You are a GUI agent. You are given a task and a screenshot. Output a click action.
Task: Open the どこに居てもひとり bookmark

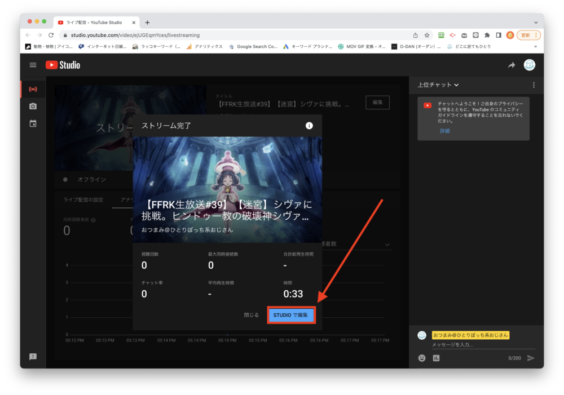tap(469, 46)
